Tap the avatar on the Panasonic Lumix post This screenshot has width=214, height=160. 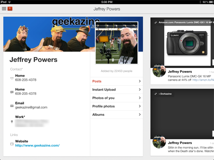(159, 71)
